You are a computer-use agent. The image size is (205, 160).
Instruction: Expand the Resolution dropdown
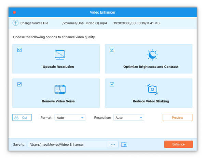pos(128,117)
